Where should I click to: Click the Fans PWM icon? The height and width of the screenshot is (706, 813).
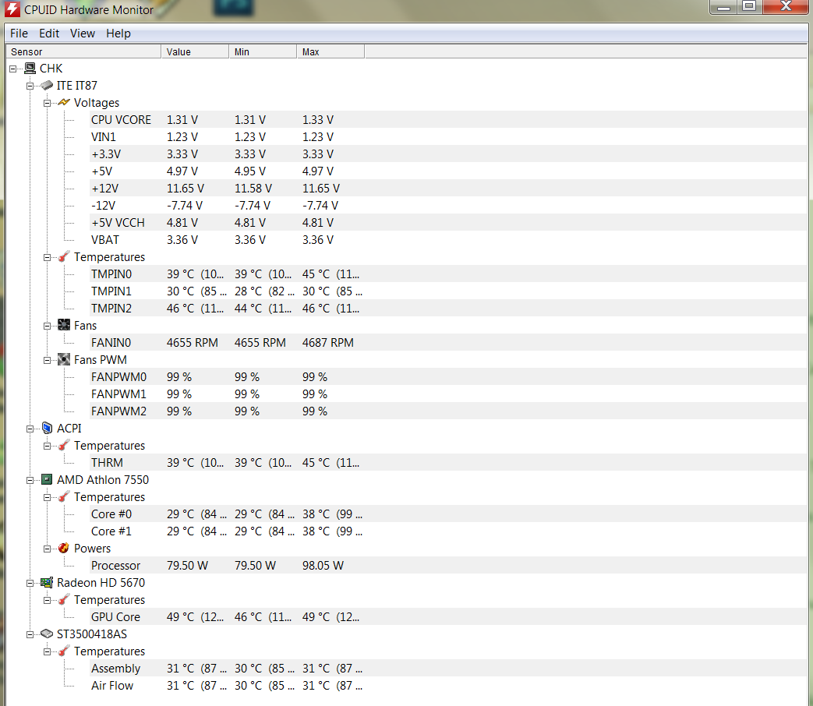(x=64, y=359)
